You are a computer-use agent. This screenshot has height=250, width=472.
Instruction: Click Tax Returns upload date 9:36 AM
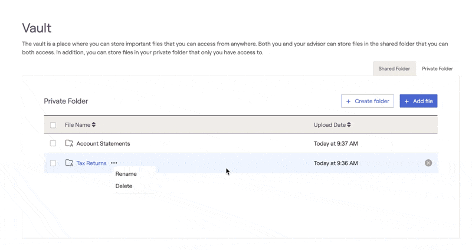[336, 163]
